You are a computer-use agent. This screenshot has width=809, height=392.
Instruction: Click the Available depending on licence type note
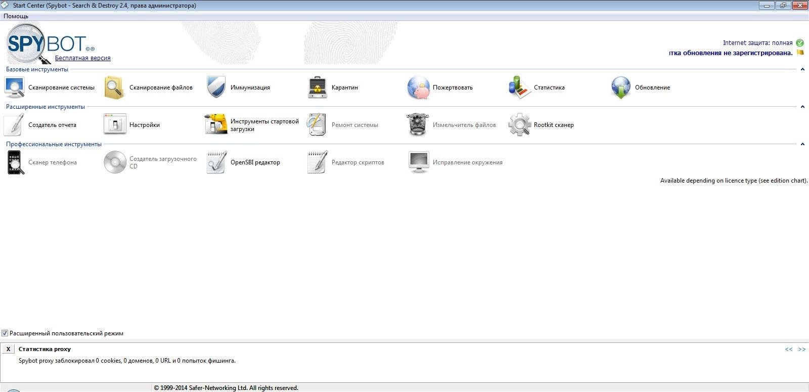pyautogui.click(x=734, y=181)
